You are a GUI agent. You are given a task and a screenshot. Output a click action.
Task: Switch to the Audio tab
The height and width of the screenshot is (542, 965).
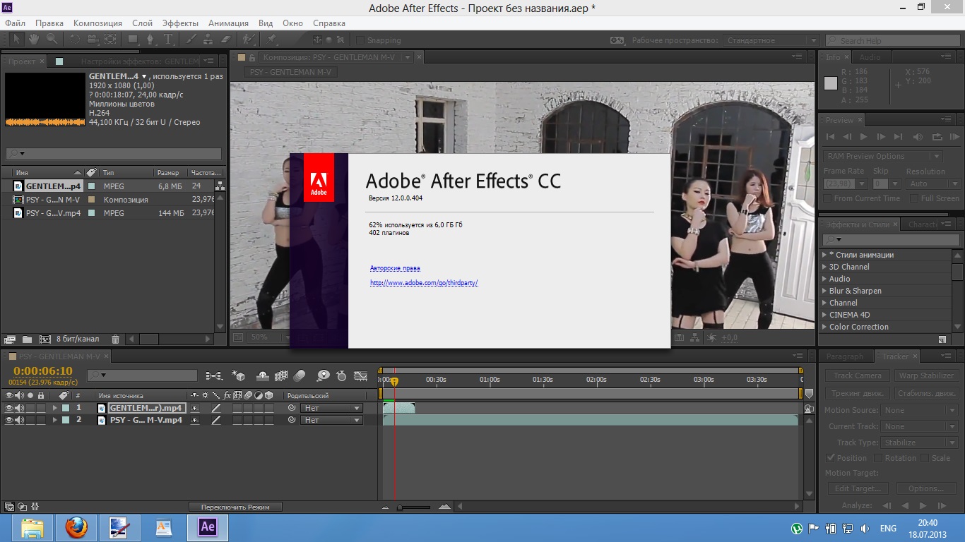click(870, 57)
